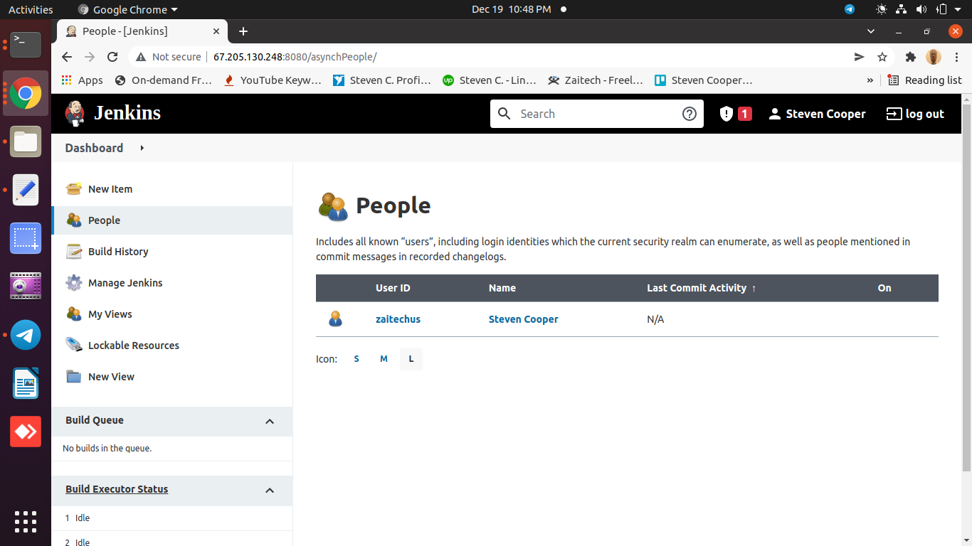
Task: Click the New View folder icon
Action: tap(74, 377)
